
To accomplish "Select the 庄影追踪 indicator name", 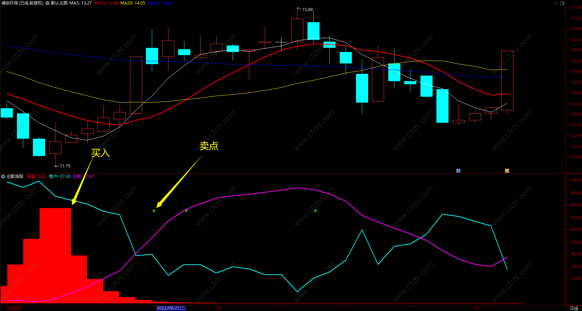I will point(15,176).
